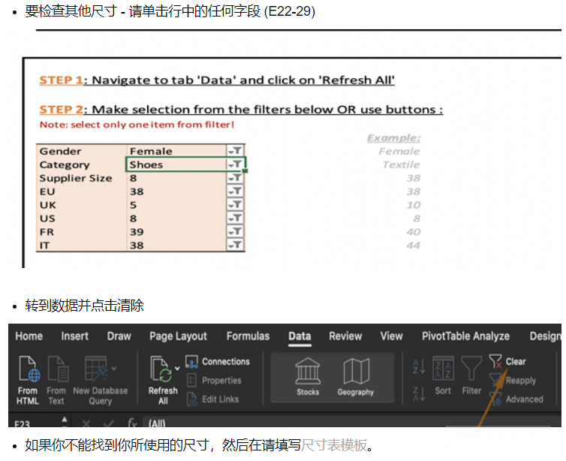Open the Gender filter dropdown
This screenshot has height=461, width=566.
(236, 151)
